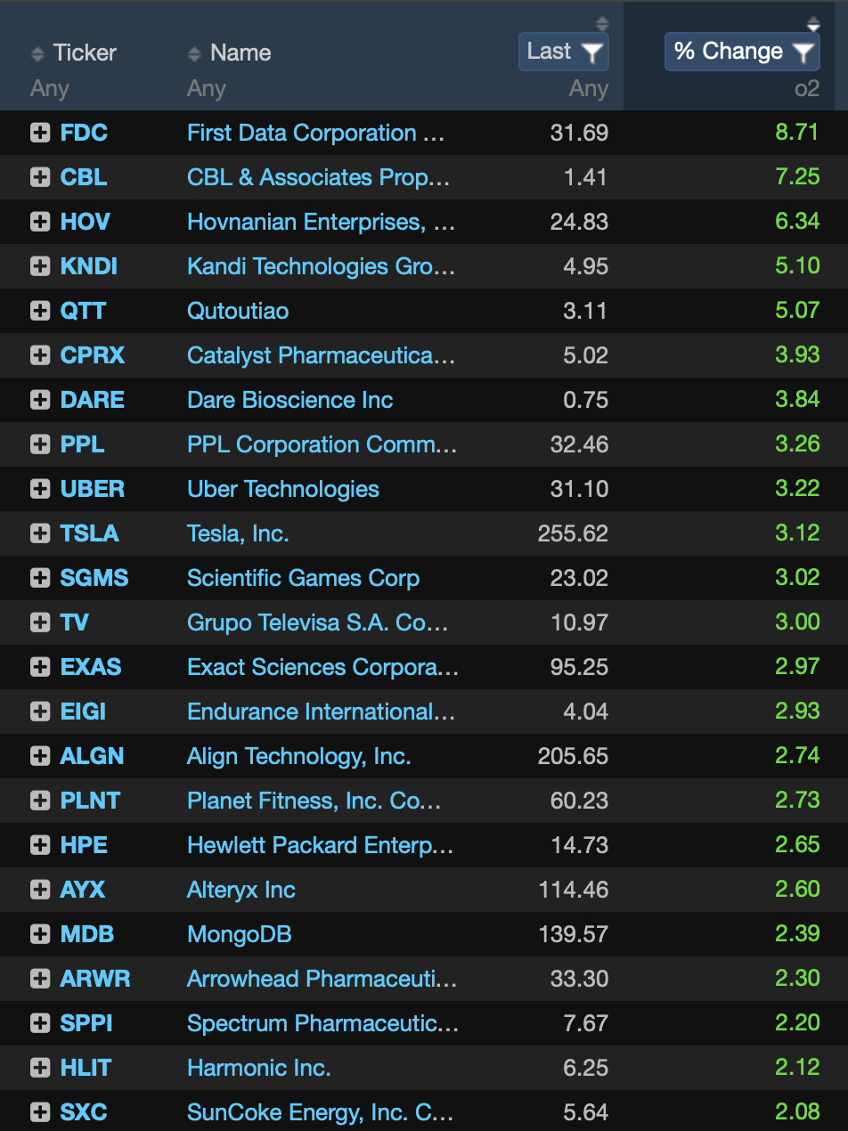Click the plus icon beside HPE
Viewport: 848px width, 1131px height.
[40, 845]
